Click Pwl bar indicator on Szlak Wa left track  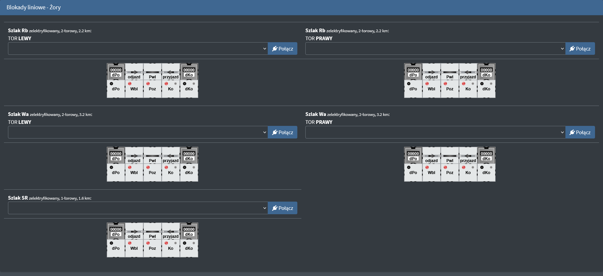point(152,156)
